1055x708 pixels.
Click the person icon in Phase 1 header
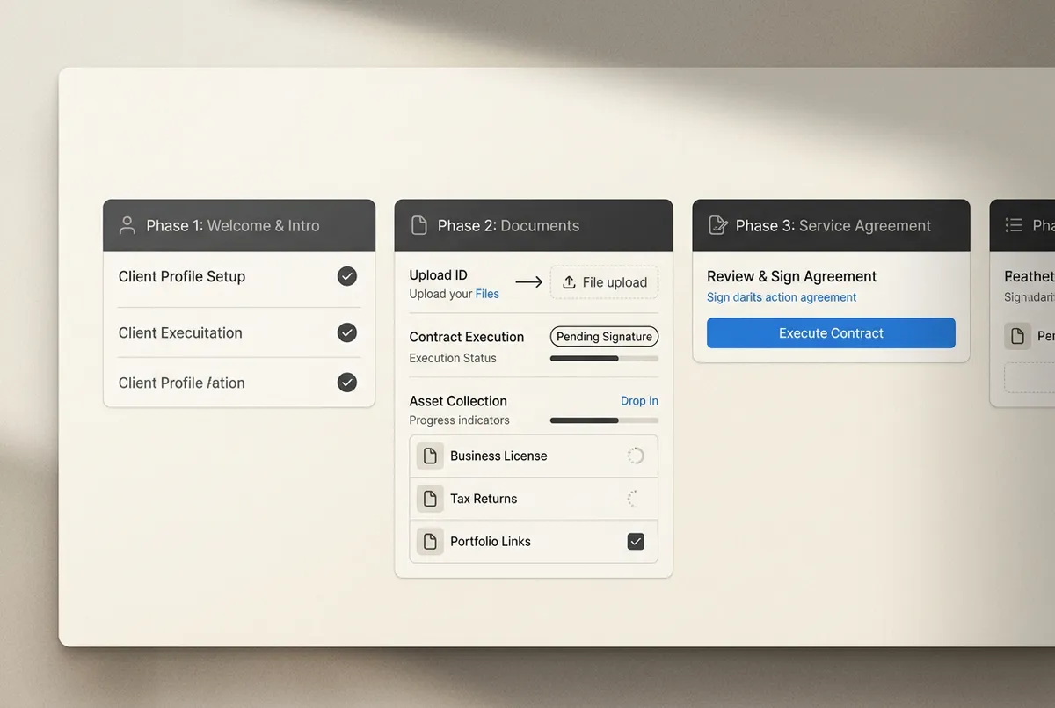(127, 225)
